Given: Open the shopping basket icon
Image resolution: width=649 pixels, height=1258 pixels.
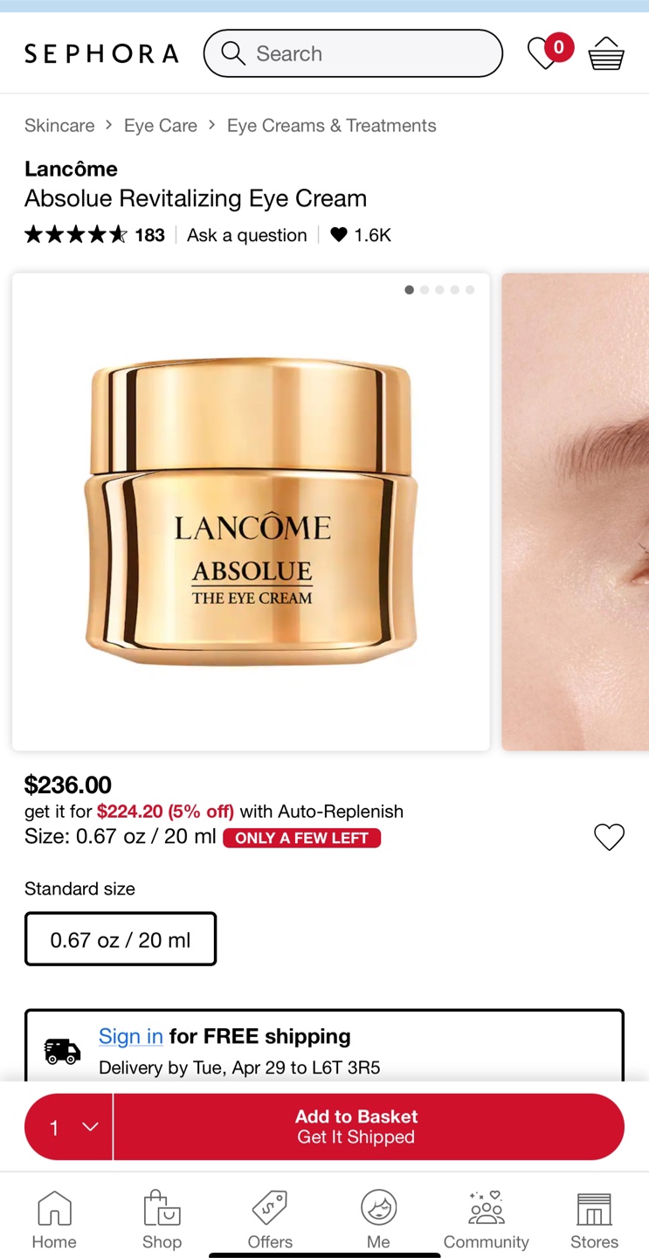Looking at the screenshot, I should coord(606,54).
